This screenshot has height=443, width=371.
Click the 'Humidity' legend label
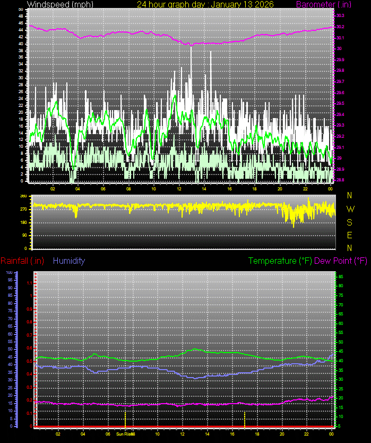click(69, 261)
